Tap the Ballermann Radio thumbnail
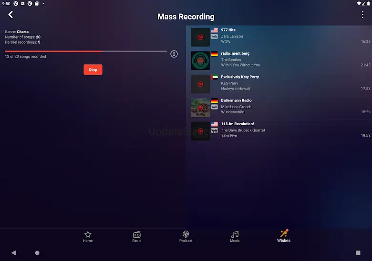 point(200,108)
